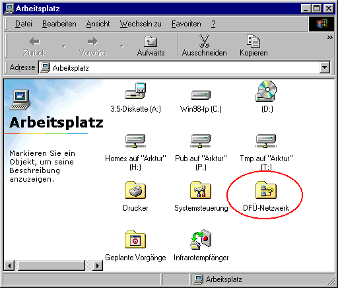Select the Homes auf "Arktur" (H:) network drive
The width and height of the screenshot is (338, 288).
click(x=135, y=141)
